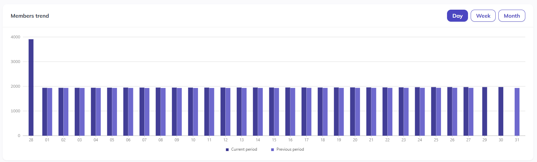Click the x-axis label 31
The width and height of the screenshot is (537, 162).
pos(517,140)
